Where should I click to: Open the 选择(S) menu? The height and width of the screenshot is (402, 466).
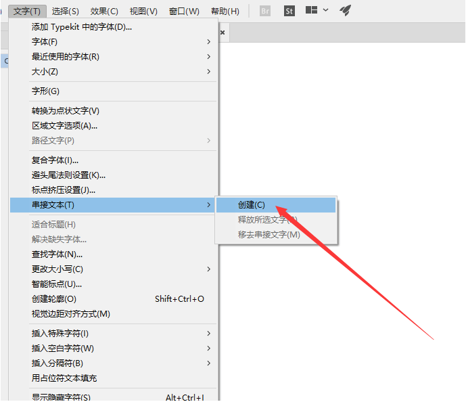(x=66, y=12)
